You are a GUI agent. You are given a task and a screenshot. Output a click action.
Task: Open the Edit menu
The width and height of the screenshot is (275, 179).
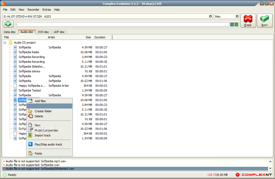click(x=13, y=10)
